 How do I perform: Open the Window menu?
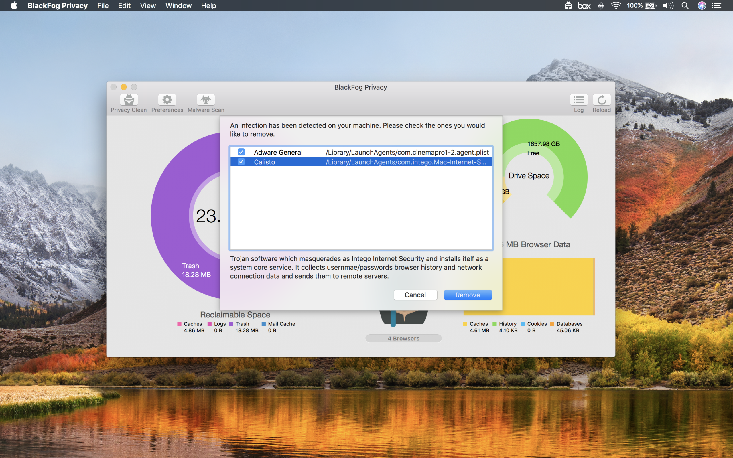coord(178,6)
